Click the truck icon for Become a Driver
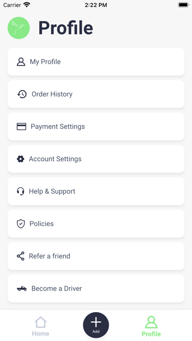Viewport: 192px width, 341px height. point(22,289)
